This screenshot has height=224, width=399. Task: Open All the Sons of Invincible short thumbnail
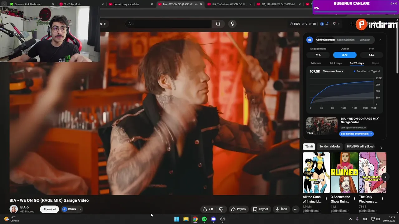316,173
